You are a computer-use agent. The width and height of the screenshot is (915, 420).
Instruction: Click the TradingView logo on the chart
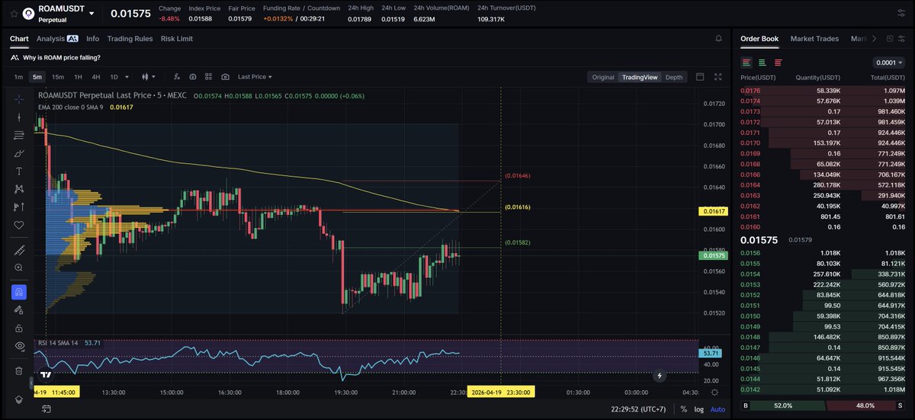point(47,374)
